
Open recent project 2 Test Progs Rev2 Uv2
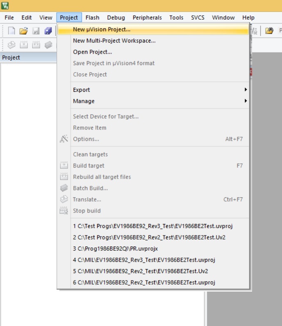[x=153, y=237]
